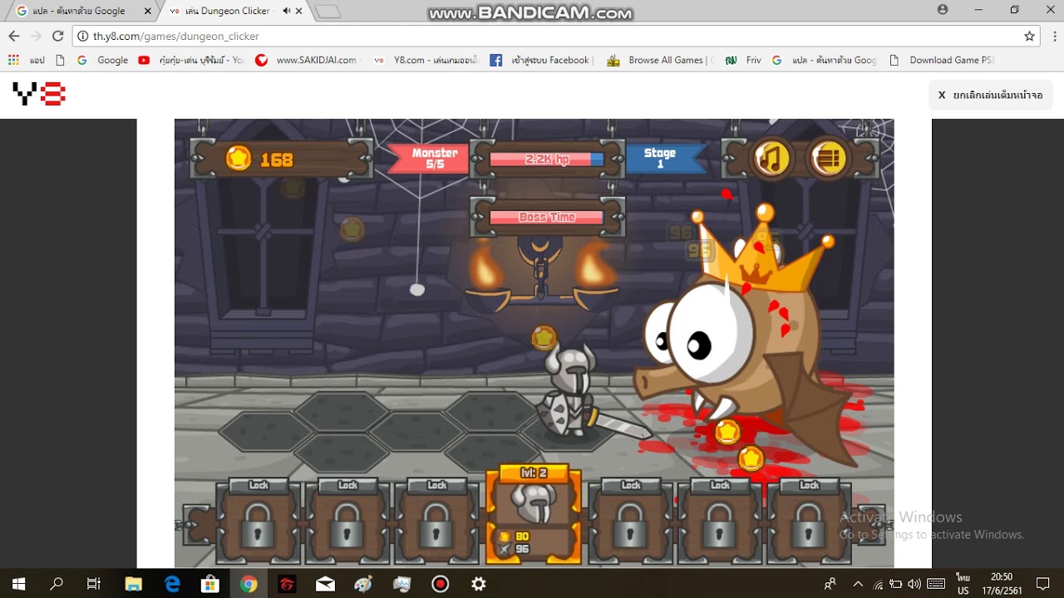Viewport: 1064px width, 598px height.
Task: Open the Download Game PS bookmark
Action: 942,60
